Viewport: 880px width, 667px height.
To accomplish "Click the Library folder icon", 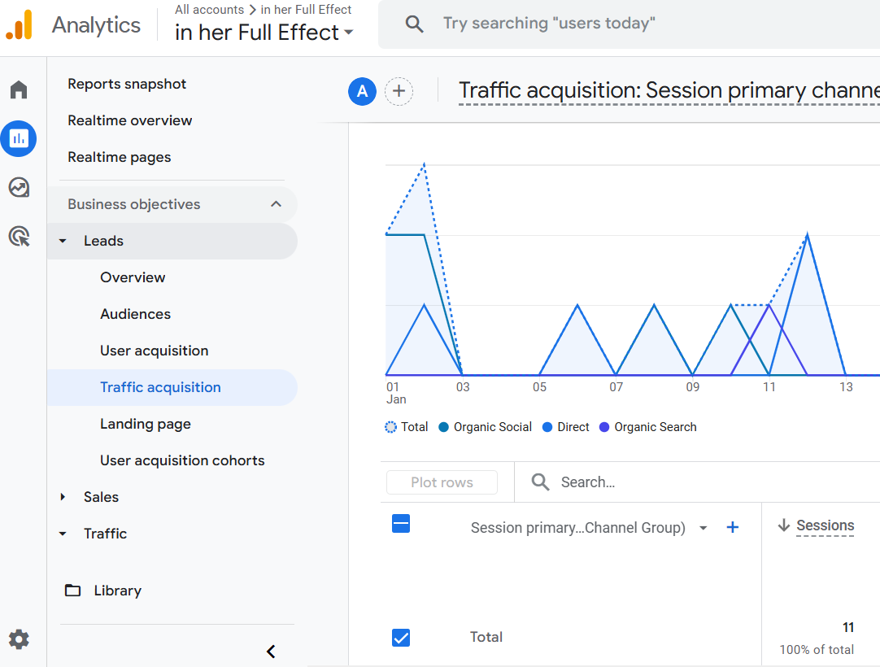I will click(x=72, y=590).
